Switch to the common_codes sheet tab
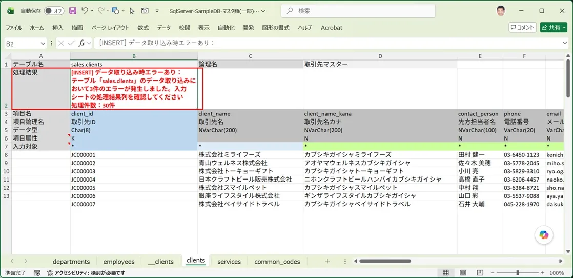Image resolution: width=573 pixels, height=278 pixels. 277,262
